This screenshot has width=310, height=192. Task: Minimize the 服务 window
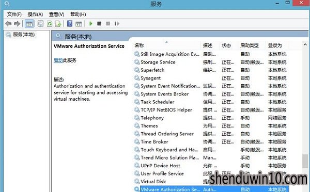(277, 3)
